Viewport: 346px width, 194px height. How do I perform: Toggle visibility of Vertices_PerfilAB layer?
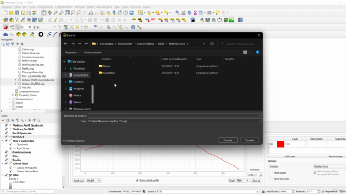(x=6, y=129)
